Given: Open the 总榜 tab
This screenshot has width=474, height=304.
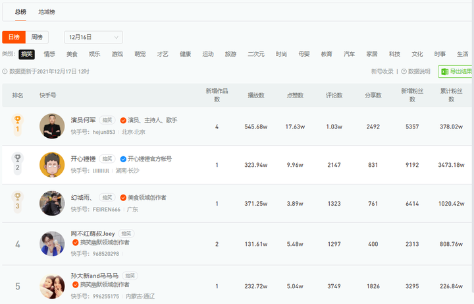Looking at the screenshot, I should coord(20,12).
